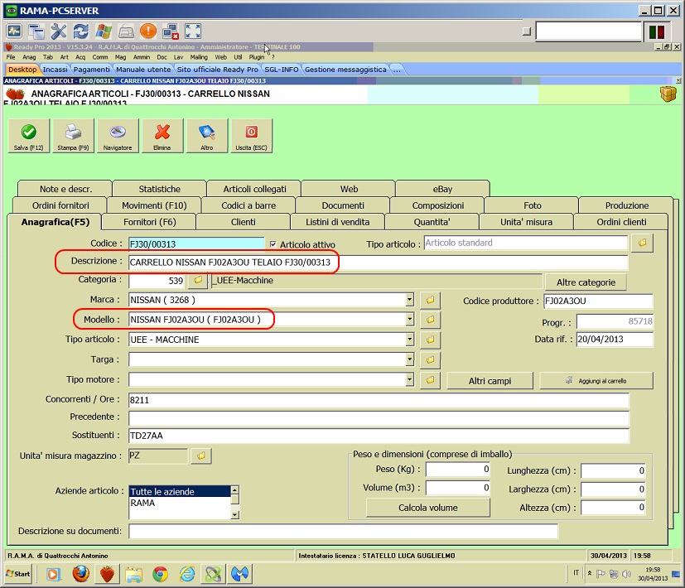Viewport: 685px width, 588px height.
Task: Launch Firefox from the taskbar
Action: pos(80,573)
